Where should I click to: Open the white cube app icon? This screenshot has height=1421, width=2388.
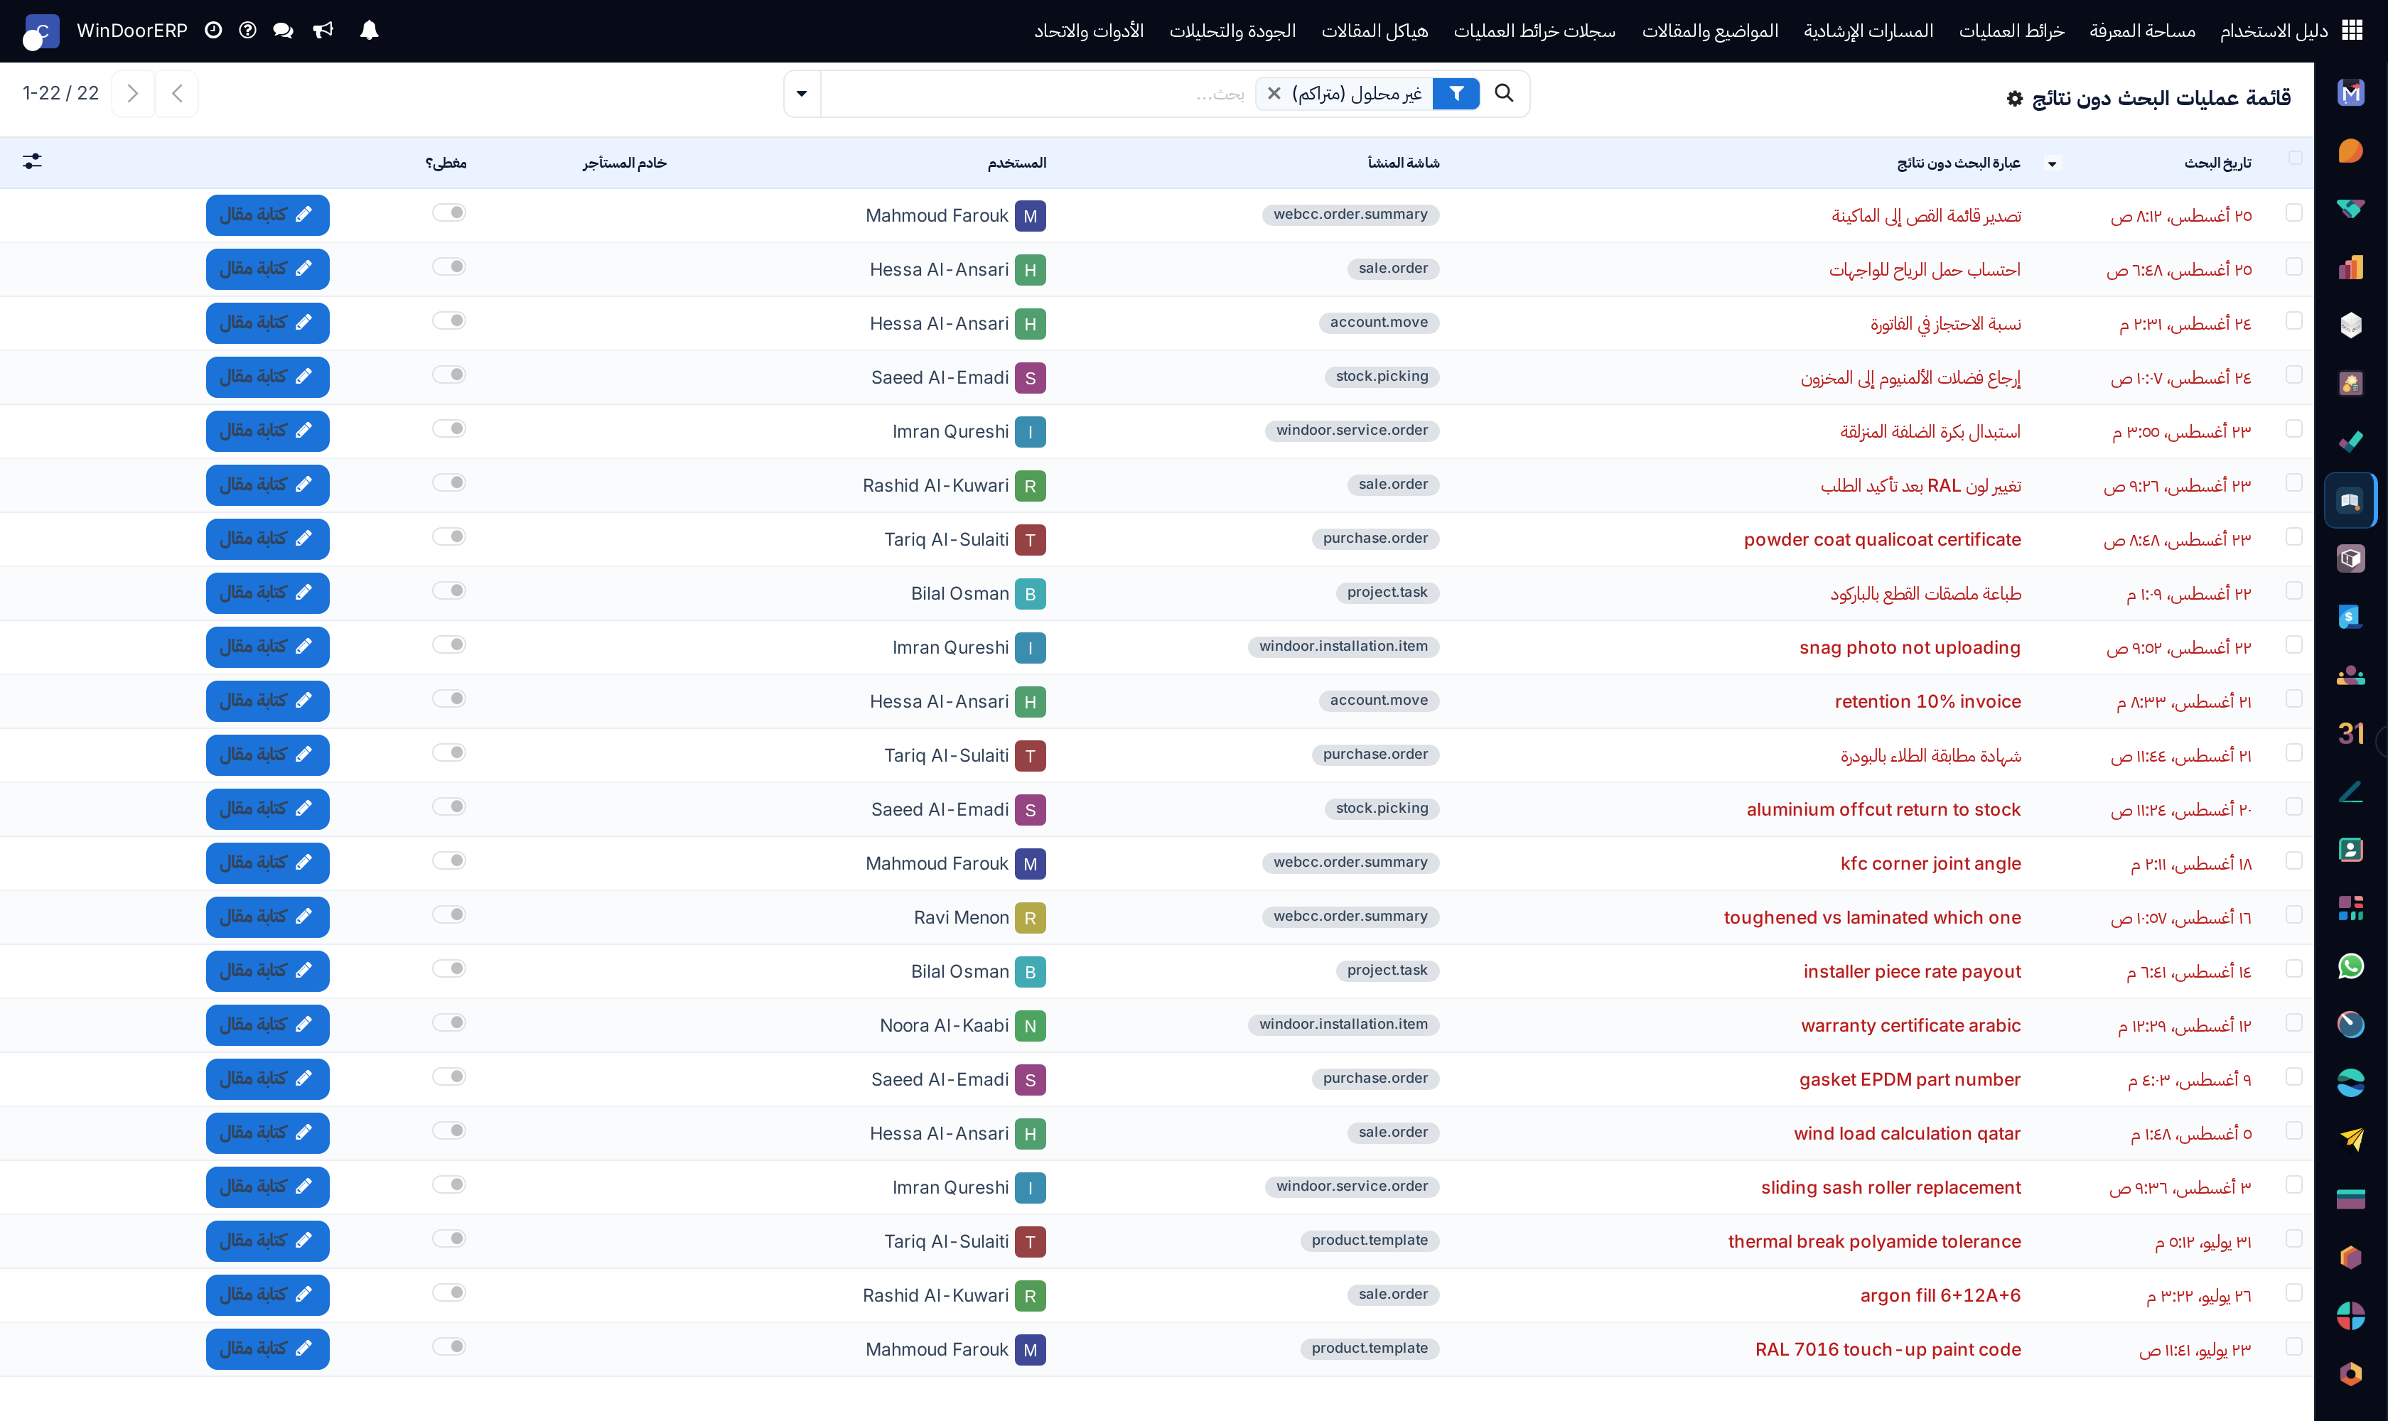click(x=2350, y=325)
